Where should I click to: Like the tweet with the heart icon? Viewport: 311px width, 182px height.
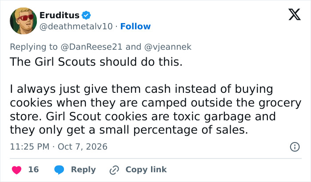tap(17, 170)
